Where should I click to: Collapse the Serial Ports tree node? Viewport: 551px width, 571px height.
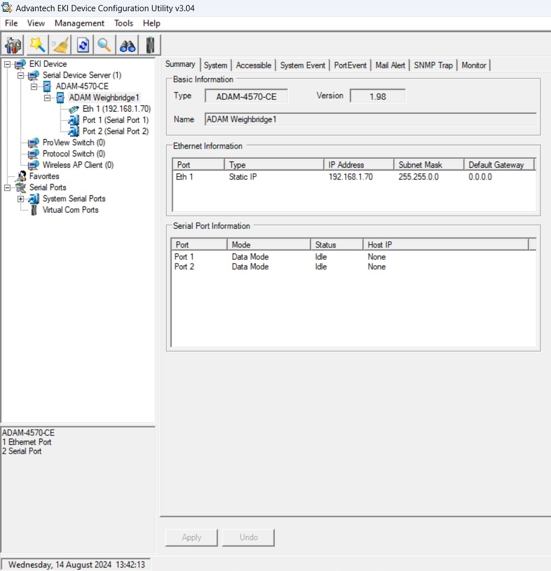click(x=7, y=187)
